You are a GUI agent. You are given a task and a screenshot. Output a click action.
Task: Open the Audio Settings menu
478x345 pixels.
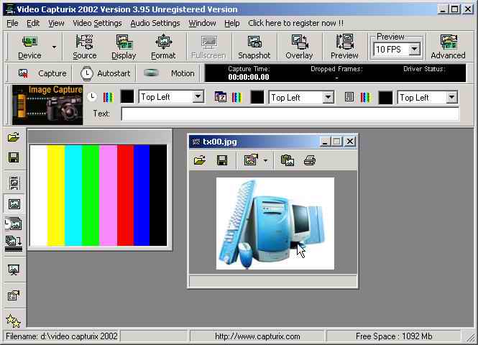[x=155, y=23]
